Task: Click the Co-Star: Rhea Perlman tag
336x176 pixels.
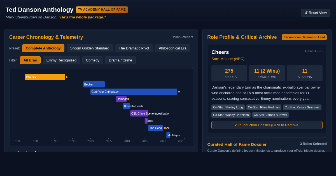Action: [264, 107]
